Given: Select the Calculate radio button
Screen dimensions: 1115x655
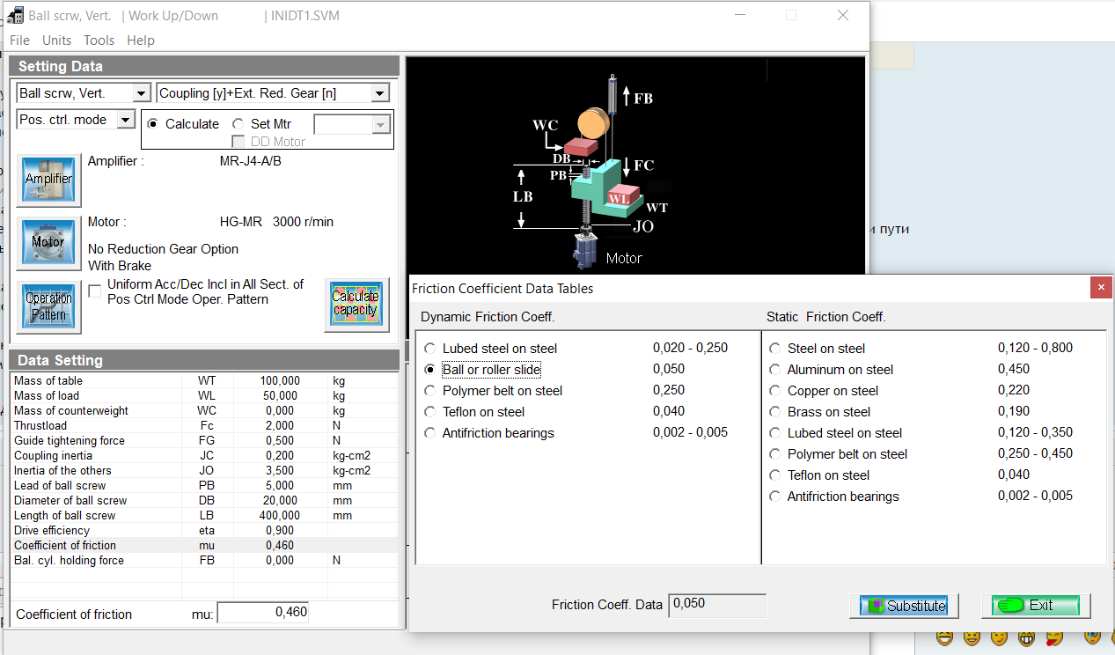Looking at the screenshot, I should point(153,124).
